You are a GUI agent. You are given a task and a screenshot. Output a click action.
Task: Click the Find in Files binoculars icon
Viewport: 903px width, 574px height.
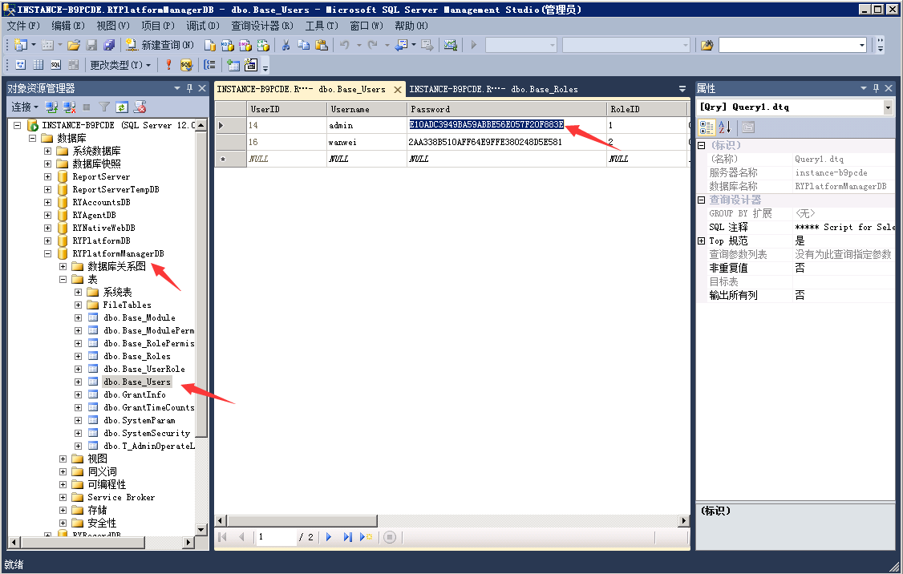point(707,45)
